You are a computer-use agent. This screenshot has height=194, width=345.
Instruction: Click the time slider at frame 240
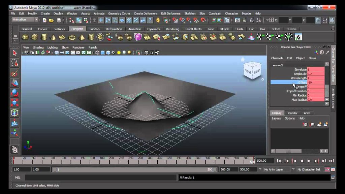[131, 161]
